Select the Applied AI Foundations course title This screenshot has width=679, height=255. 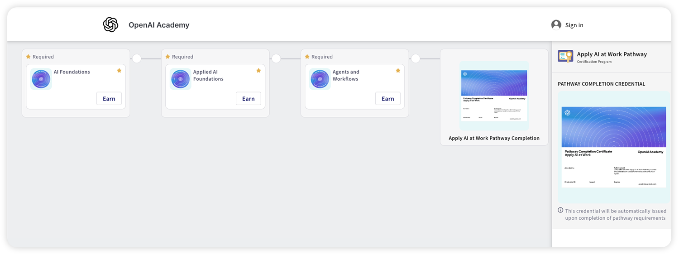(x=208, y=75)
